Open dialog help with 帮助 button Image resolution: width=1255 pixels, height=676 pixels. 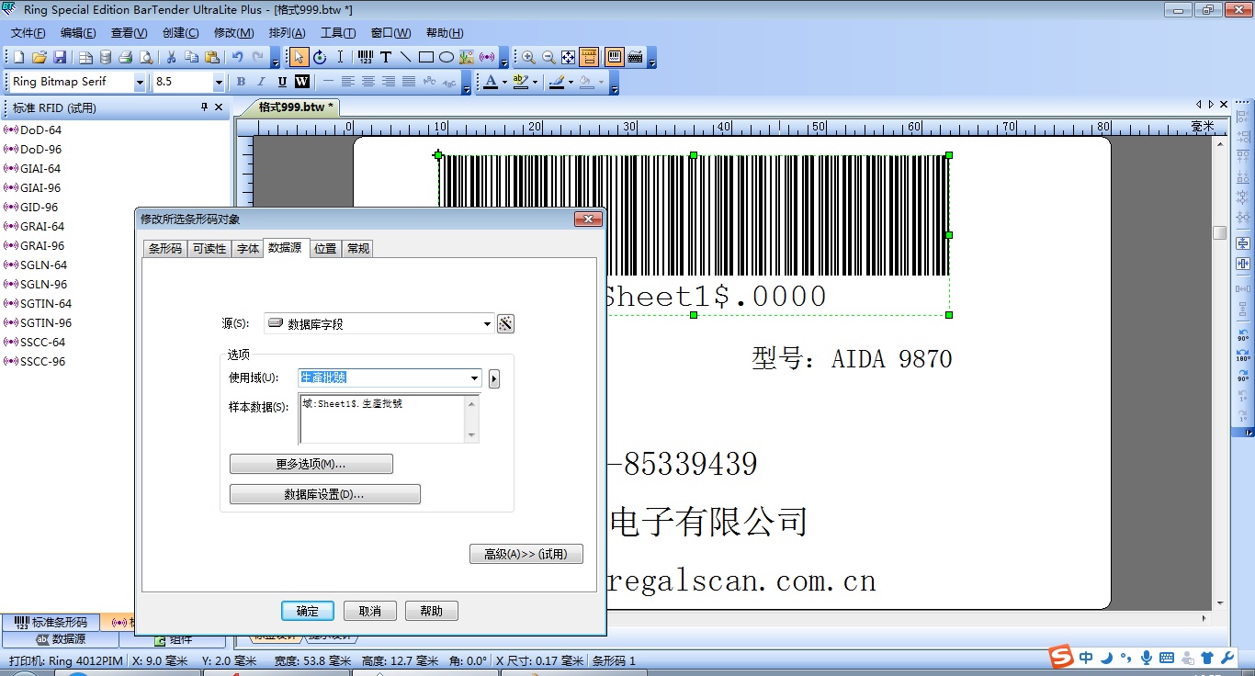[431, 611]
